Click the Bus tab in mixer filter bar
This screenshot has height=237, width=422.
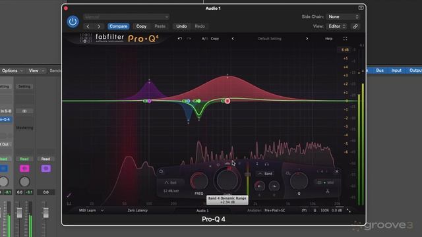click(380, 70)
